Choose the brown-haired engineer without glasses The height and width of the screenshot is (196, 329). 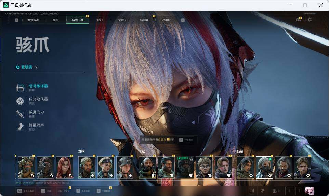(223, 167)
